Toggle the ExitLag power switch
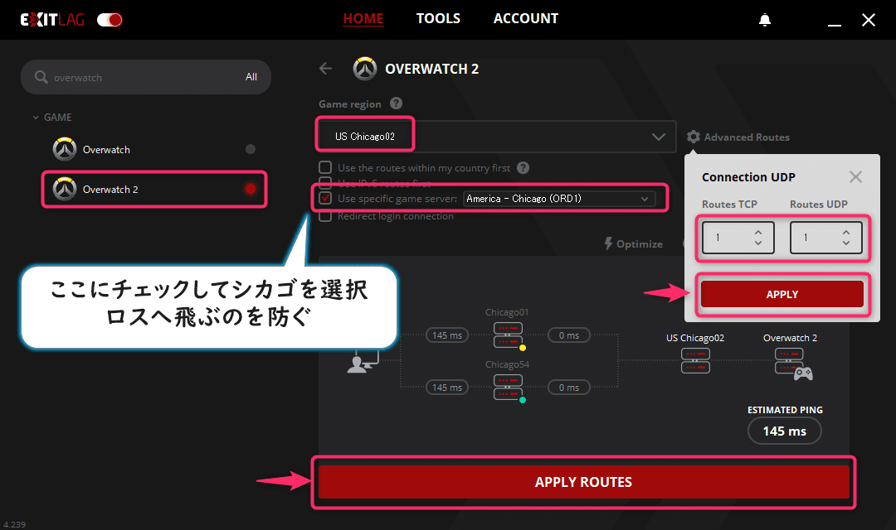The height and width of the screenshot is (530, 896). 110,20
